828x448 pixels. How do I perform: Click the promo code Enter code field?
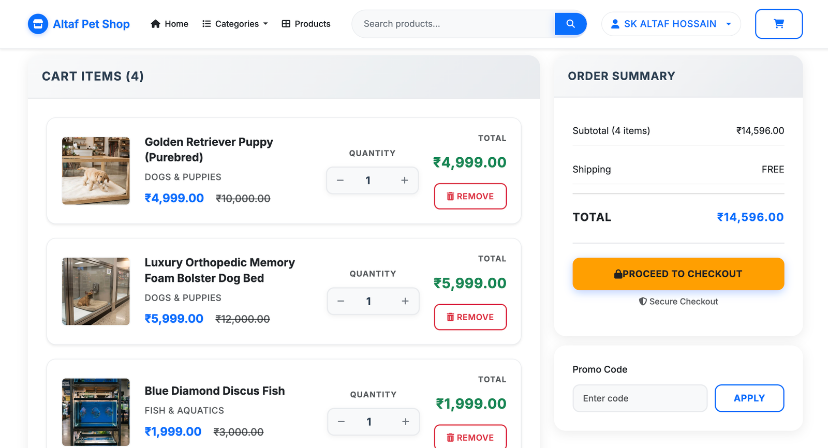click(x=640, y=398)
